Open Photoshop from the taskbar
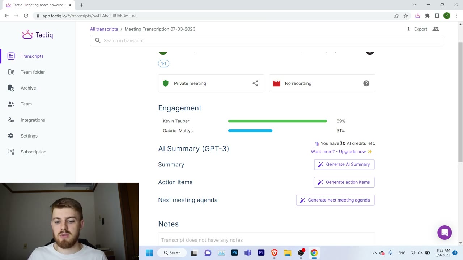The width and height of the screenshot is (463, 260). click(234, 253)
